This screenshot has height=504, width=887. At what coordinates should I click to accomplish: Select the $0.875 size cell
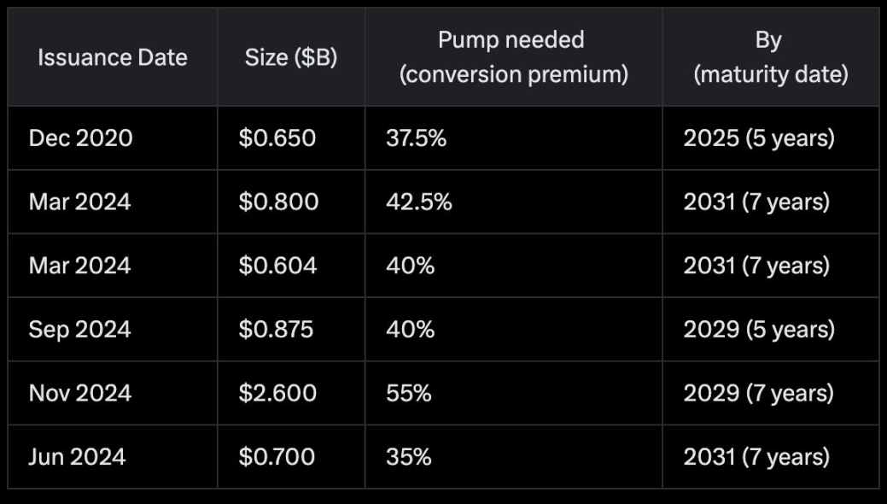pyautogui.click(x=277, y=330)
